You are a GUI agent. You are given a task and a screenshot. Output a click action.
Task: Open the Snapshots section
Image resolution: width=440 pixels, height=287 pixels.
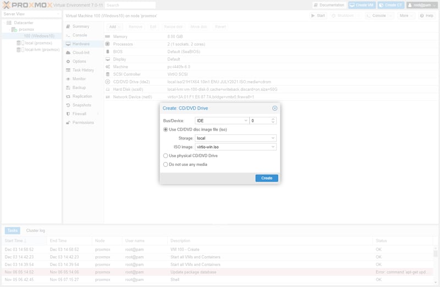pyautogui.click(x=81, y=105)
